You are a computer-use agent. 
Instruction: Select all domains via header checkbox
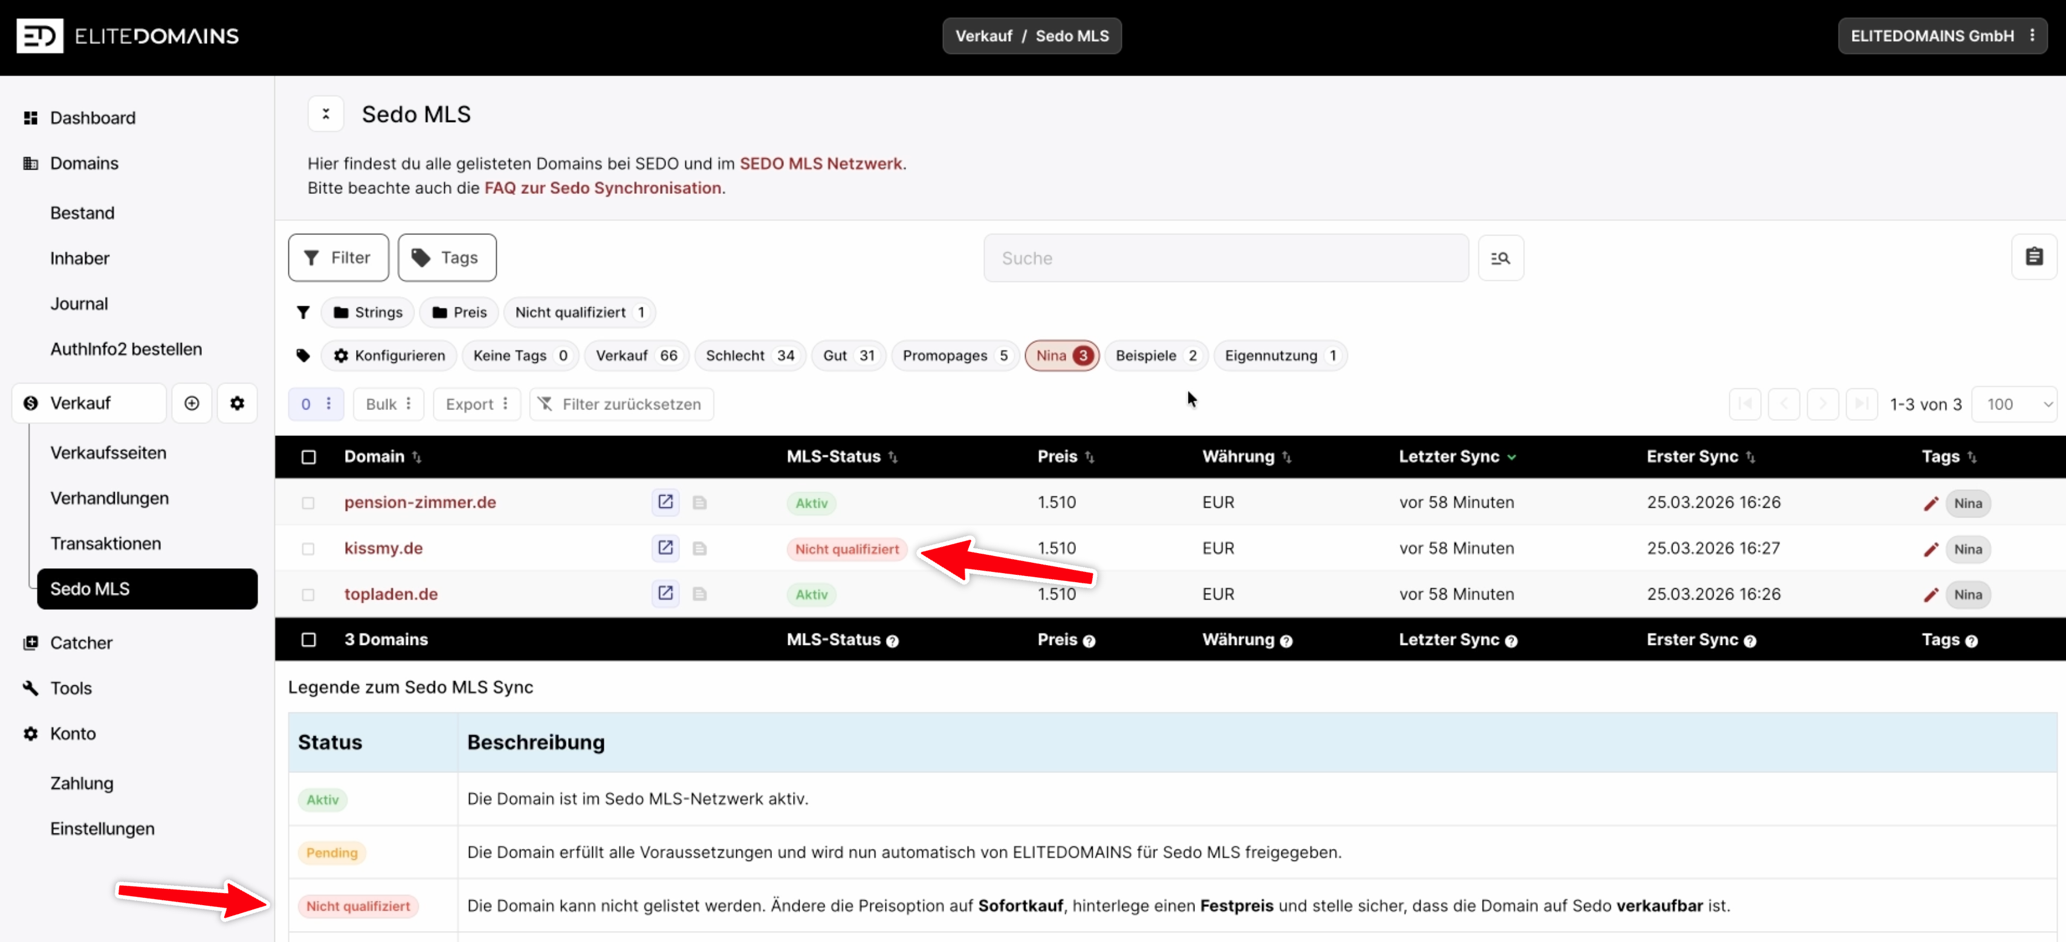click(309, 457)
